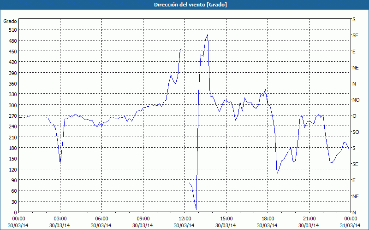Select the 480 value on the degree axis

click(x=13, y=41)
